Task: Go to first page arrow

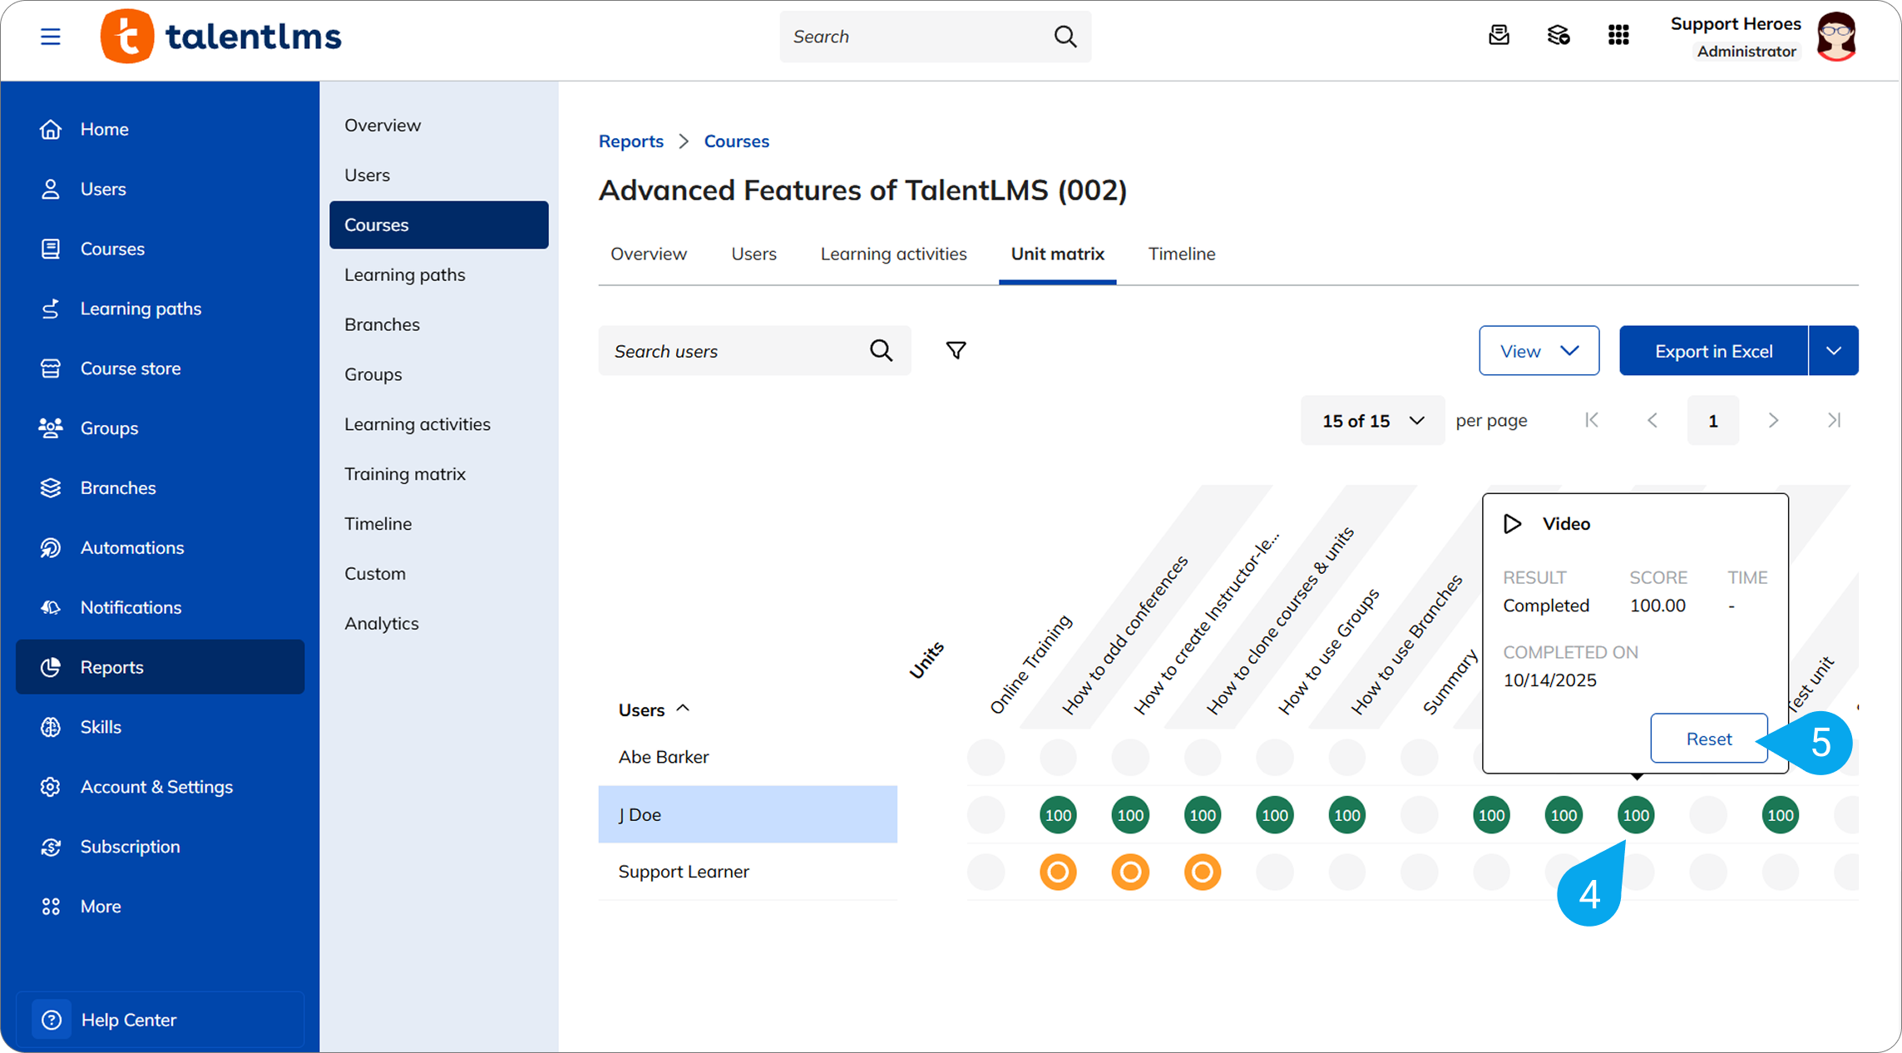Action: (x=1592, y=421)
